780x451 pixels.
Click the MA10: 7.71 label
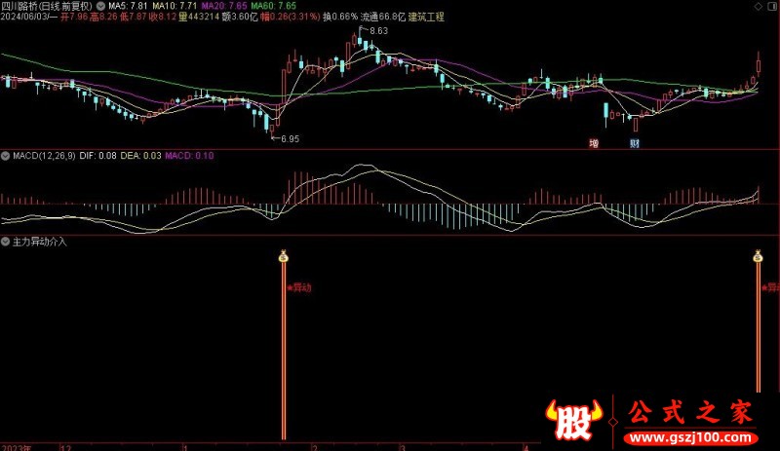[175, 6]
